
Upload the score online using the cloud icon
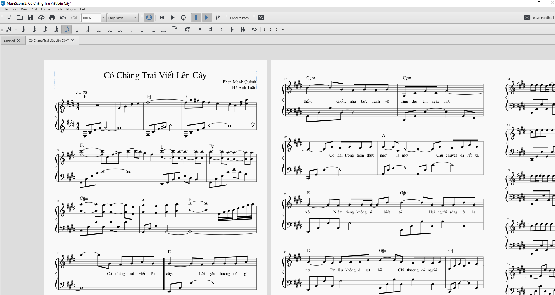tap(41, 18)
